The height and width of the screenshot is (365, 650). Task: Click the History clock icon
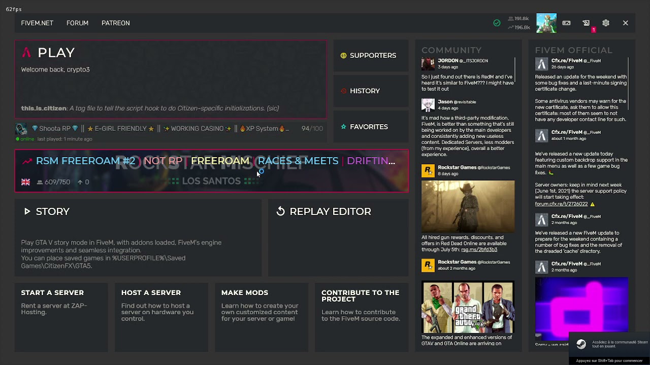coord(343,91)
